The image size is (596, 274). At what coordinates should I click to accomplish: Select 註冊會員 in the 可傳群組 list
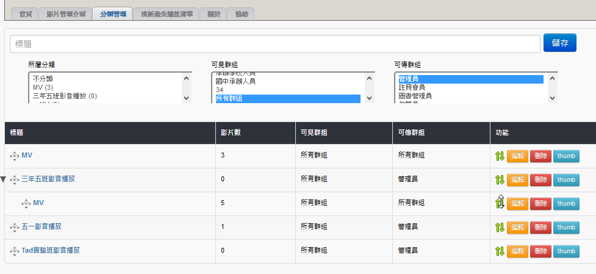coord(412,88)
